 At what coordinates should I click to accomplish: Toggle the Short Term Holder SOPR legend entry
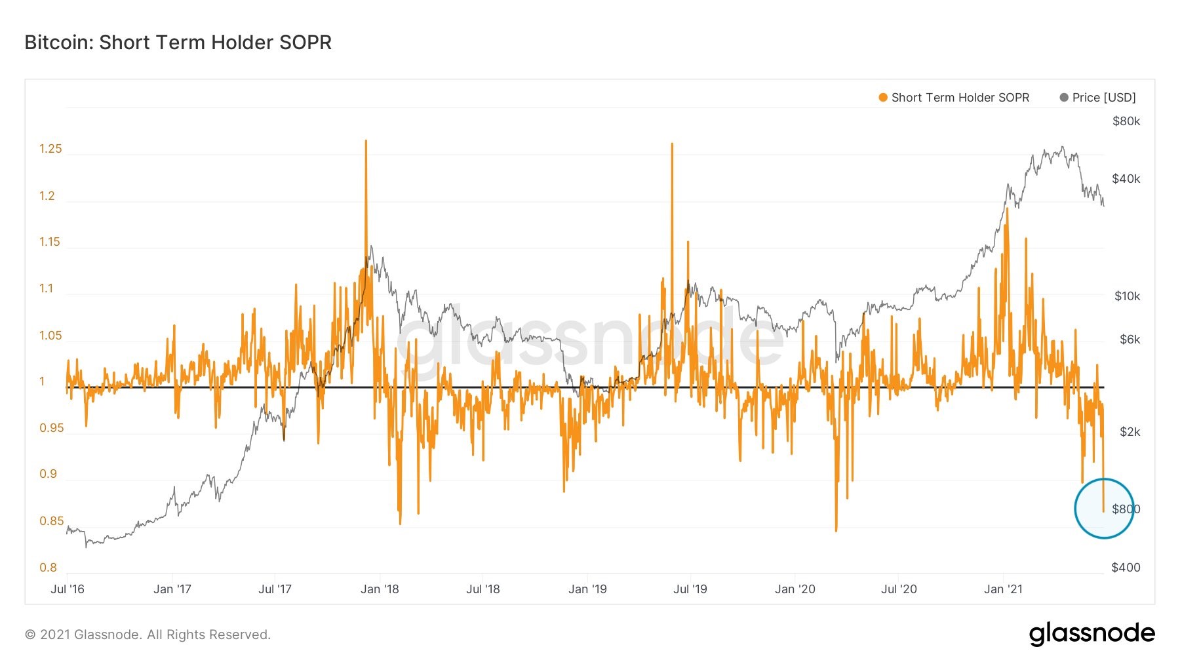954,98
